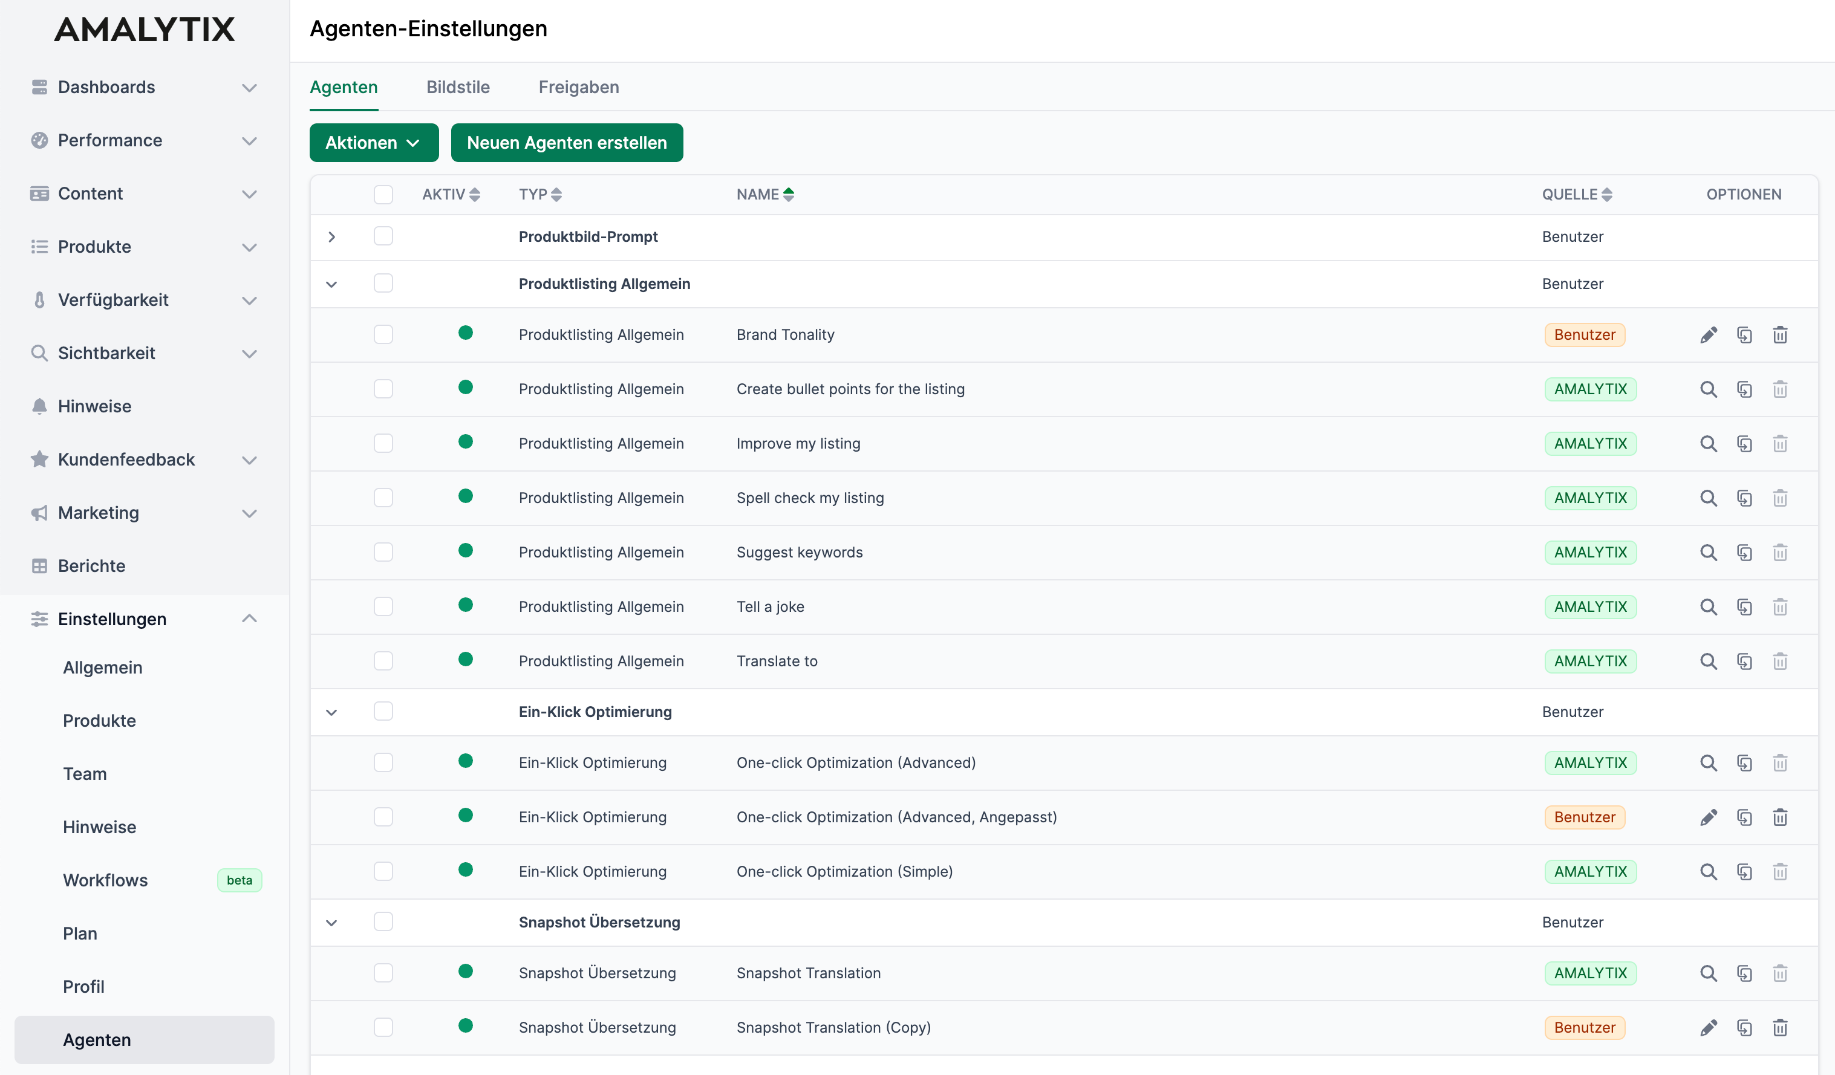
Task: Delete the Tell a joke agent via trash icon
Action: [1779, 606]
